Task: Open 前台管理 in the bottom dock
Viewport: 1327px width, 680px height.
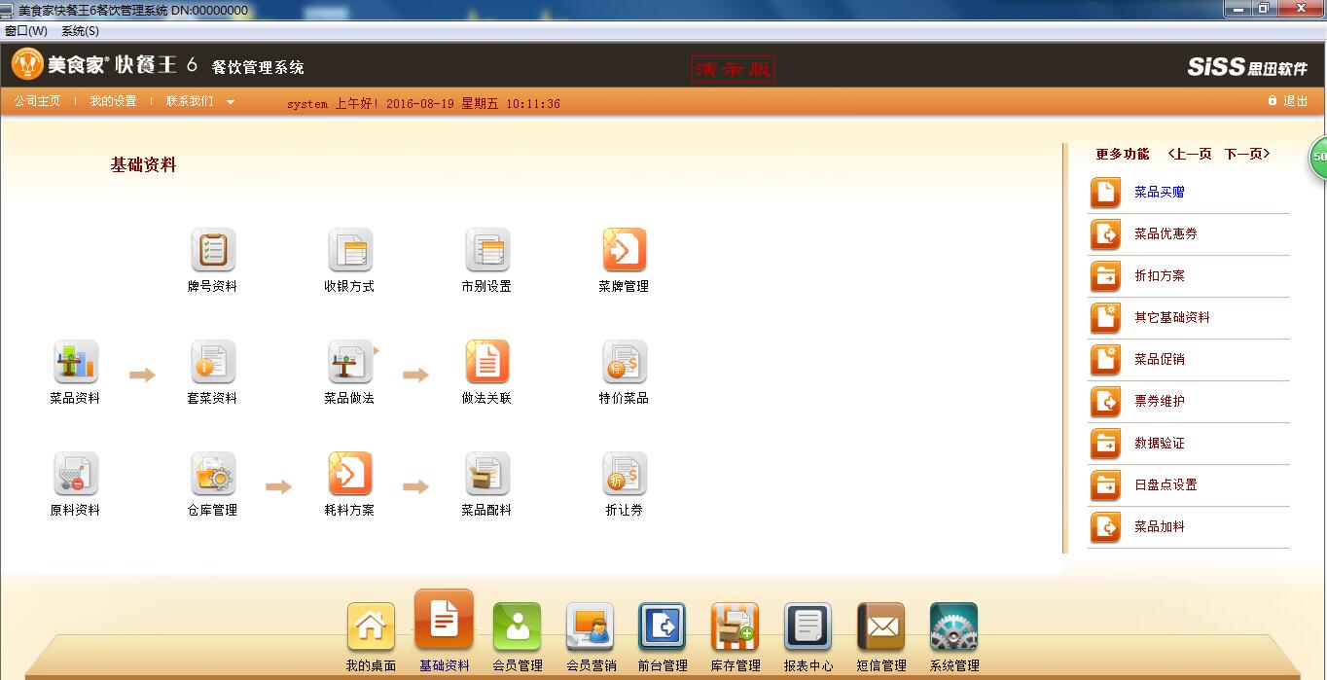Action: coord(663,627)
